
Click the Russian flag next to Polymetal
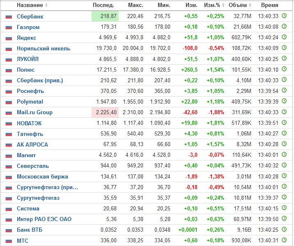point(9,102)
